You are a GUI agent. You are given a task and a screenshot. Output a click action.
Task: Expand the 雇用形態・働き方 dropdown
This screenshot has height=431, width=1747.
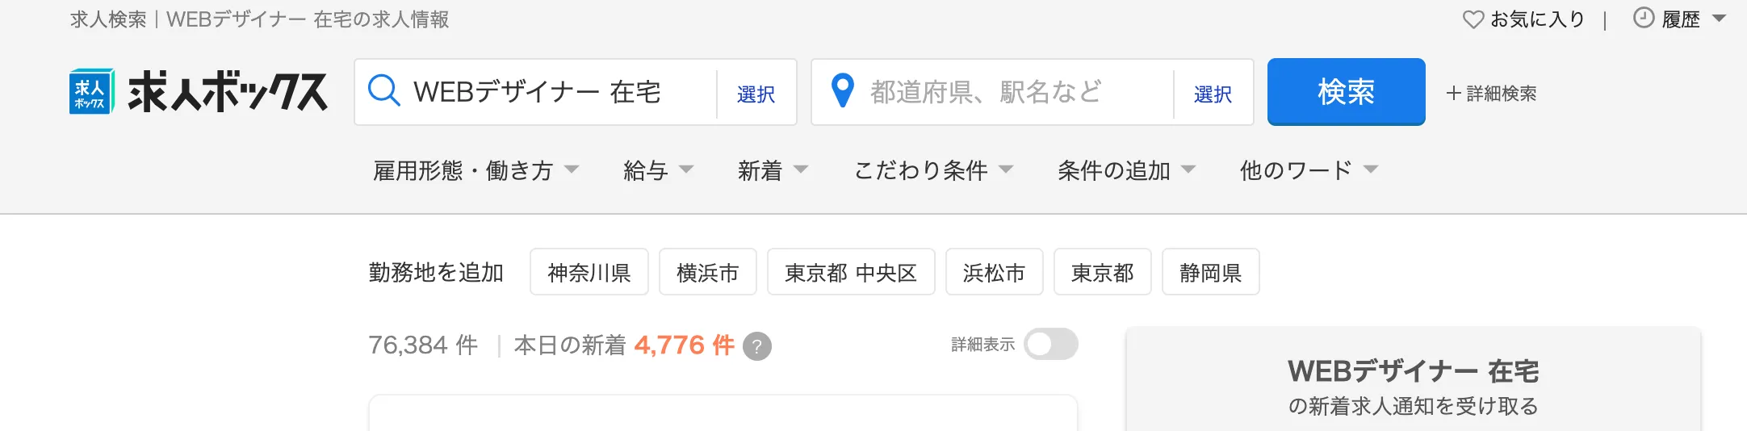pos(476,170)
